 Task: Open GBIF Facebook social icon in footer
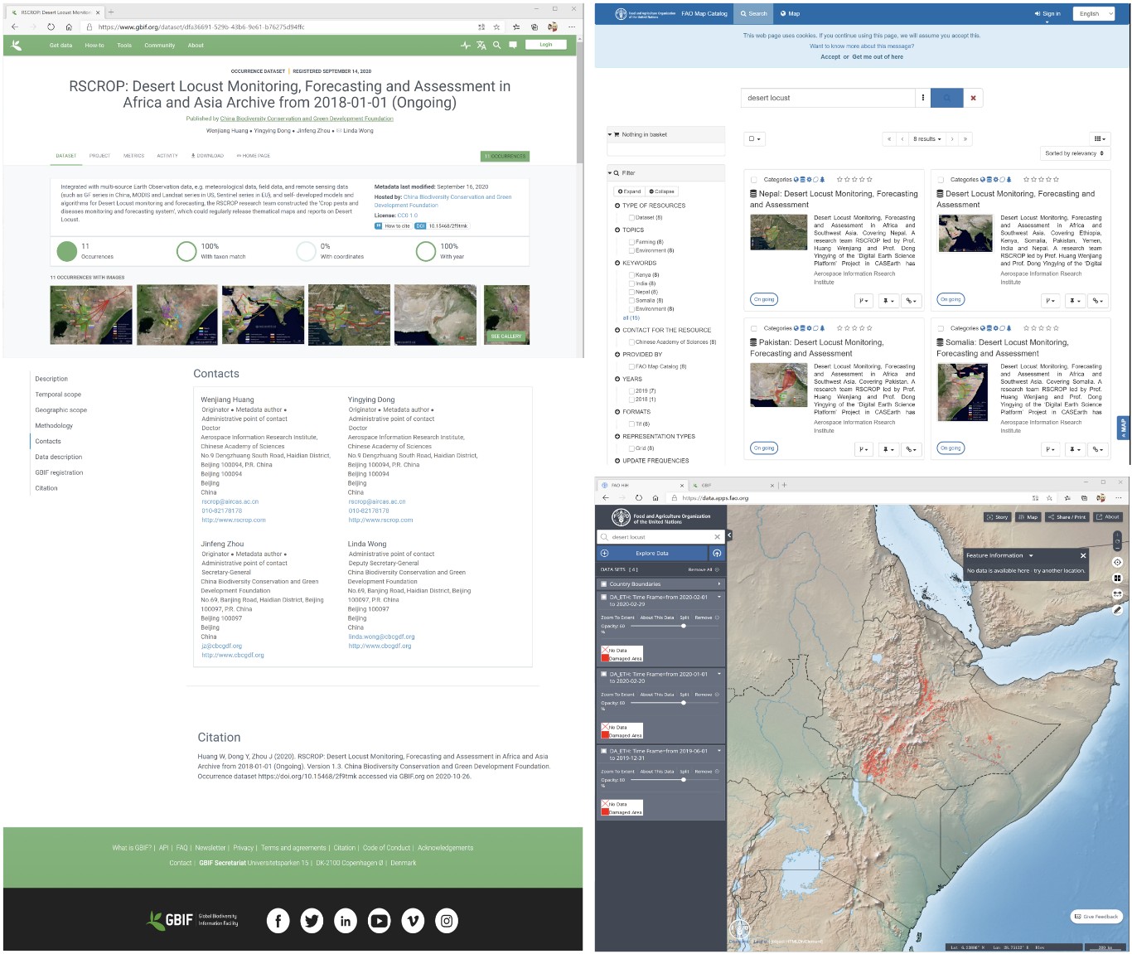[278, 920]
